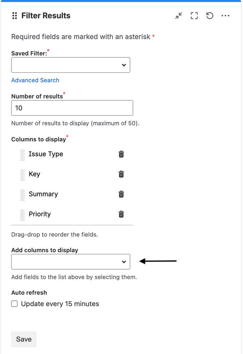Expand Add columns to display dropdown
243x354 pixels.
click(x=71, y=262)
